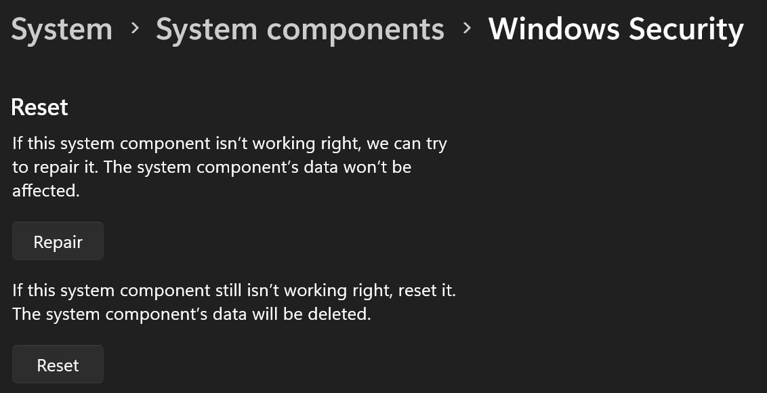Reset the Windows Security component data
Image resolution: width=767 pixels, height=393 pixels.
pos(58,364)
